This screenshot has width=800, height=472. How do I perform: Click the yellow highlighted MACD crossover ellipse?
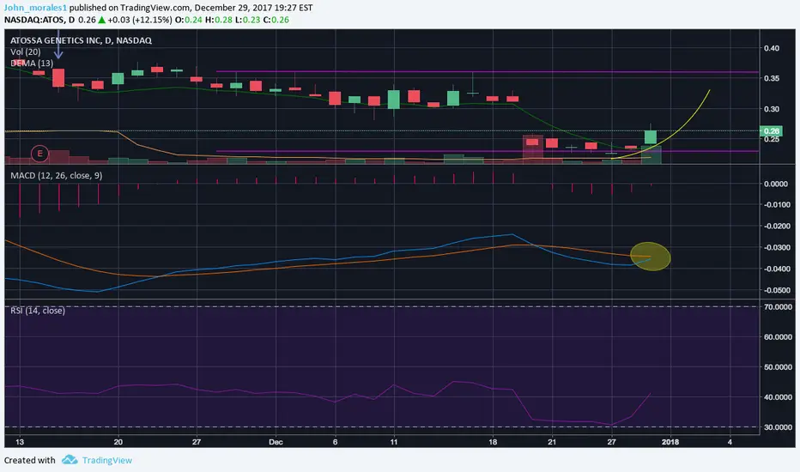pos(651,256)
